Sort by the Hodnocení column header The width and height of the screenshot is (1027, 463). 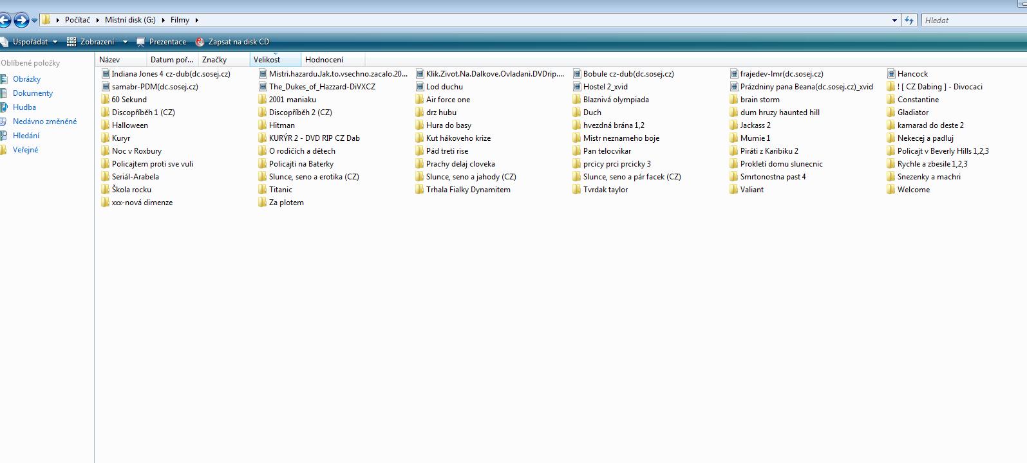[x=333, y=60]
